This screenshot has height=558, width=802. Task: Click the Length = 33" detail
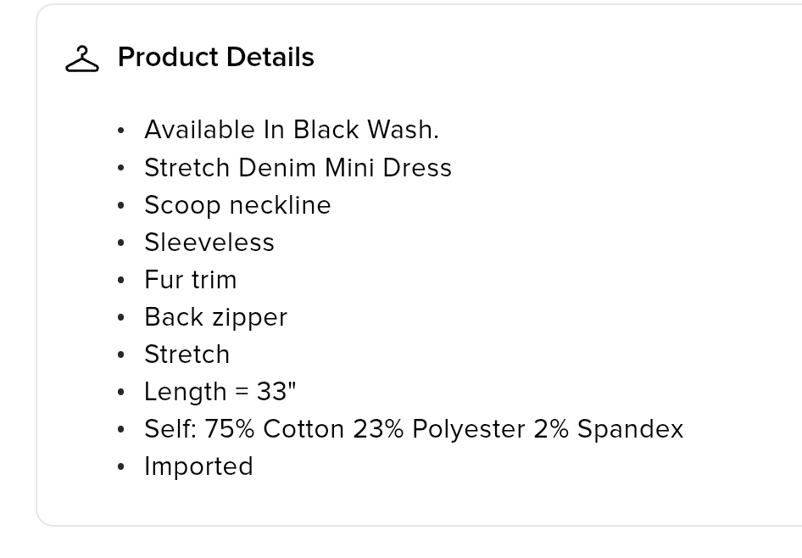pos(220,392)
